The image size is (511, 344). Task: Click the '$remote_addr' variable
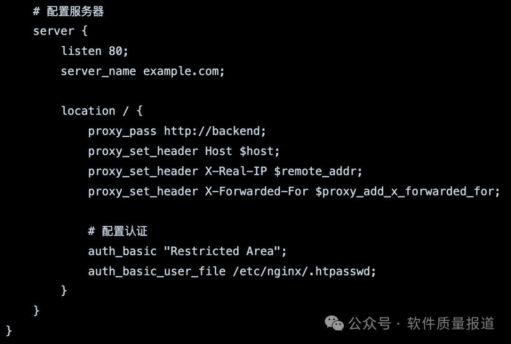click(x=318, y=171)
